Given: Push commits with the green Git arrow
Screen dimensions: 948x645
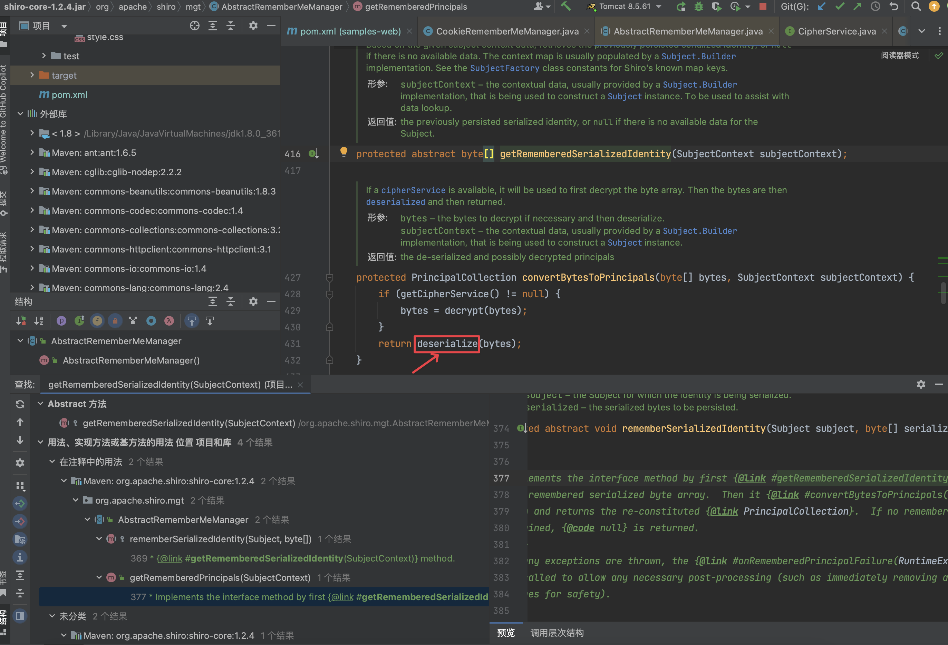Looking at the screenshot, I should 858,7.
